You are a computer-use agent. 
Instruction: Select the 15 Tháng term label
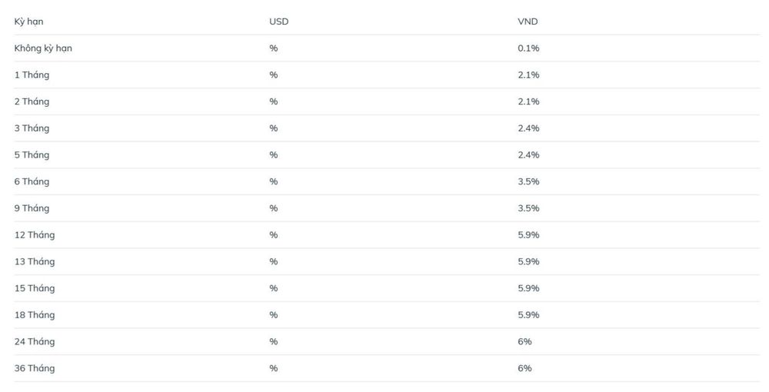click(x=35, y=288)
